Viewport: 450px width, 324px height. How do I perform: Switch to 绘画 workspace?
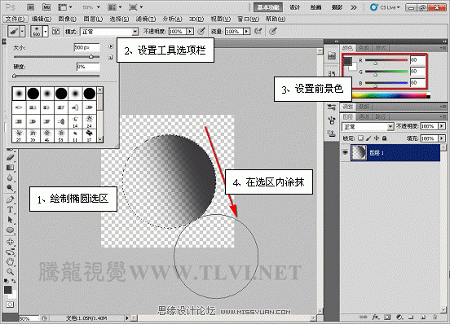[x=315, y=7]
